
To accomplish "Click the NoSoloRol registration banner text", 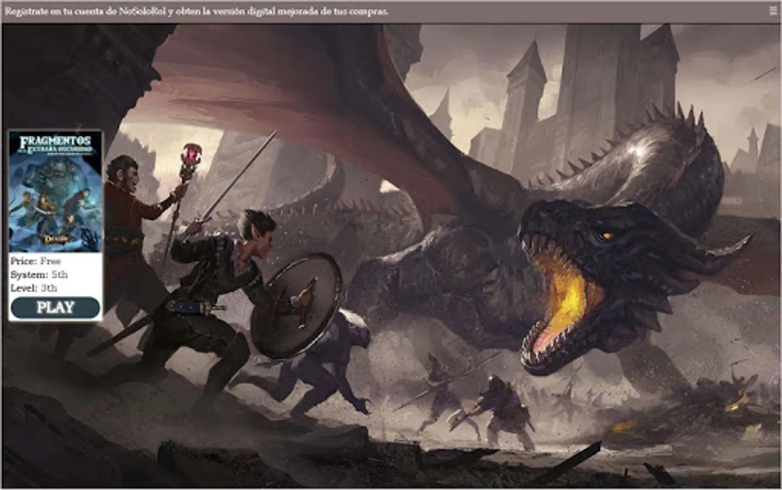I will click(197, 11).
